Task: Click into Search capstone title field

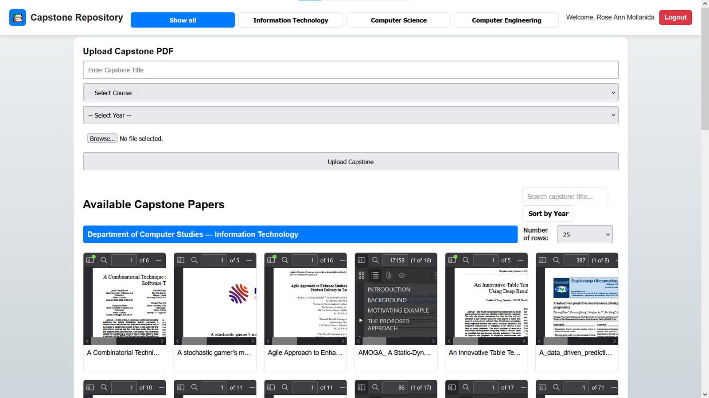Action: 565,197
